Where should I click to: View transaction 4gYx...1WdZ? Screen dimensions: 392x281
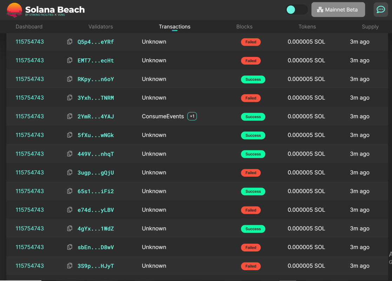[x=95, y=228]
